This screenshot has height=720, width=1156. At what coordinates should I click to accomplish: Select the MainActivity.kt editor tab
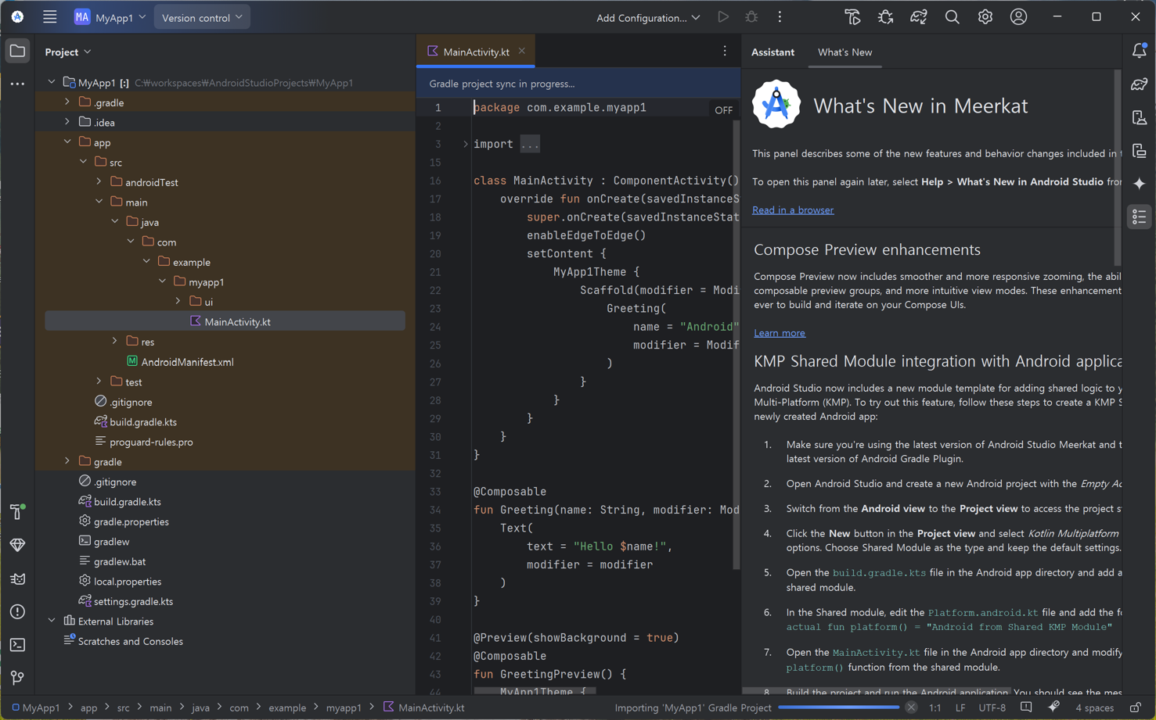[476, 52]
